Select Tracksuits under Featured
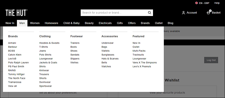This screenshot has width=225, height=98. [138, 55]
